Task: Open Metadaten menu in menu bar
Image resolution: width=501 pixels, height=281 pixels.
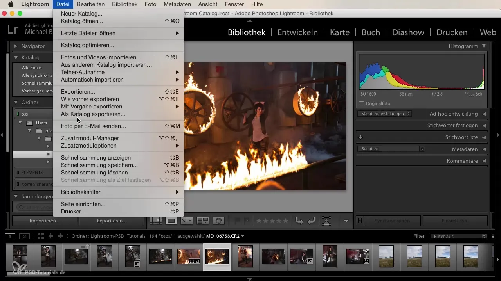Action: (x=178, y=4)
